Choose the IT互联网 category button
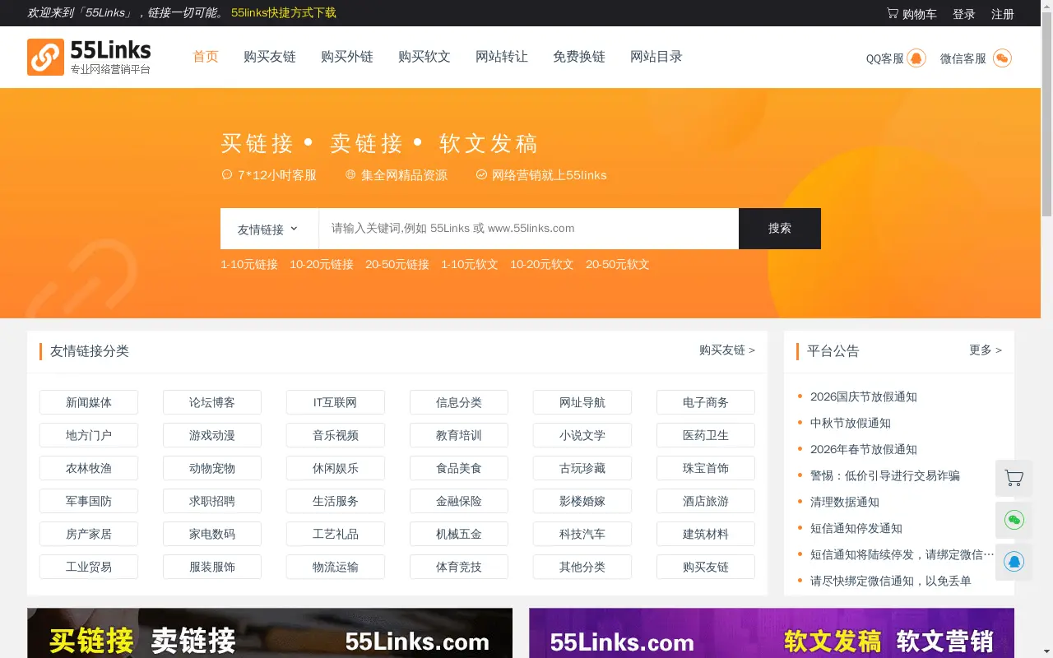1053x658 pixels. [x=336, y=402]
